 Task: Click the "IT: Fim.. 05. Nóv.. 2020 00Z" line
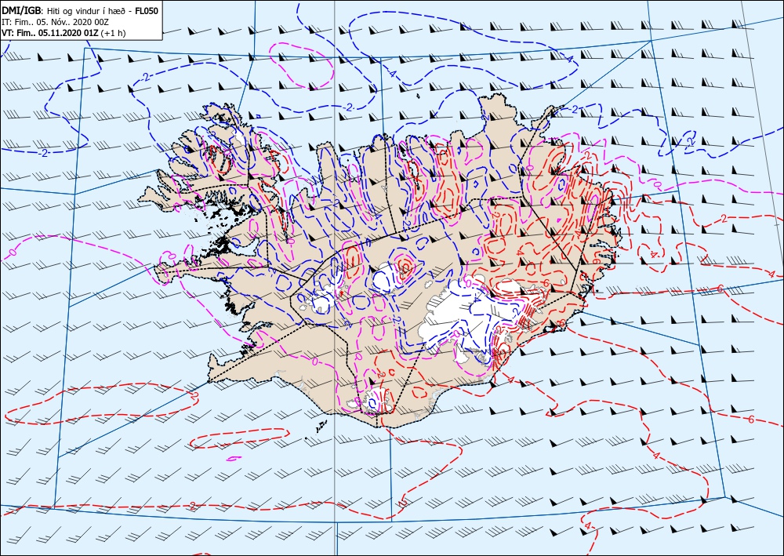coord(56,22)
